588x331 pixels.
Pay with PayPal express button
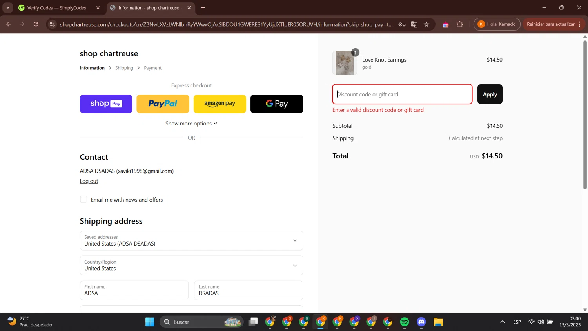[x=163, y=104]
